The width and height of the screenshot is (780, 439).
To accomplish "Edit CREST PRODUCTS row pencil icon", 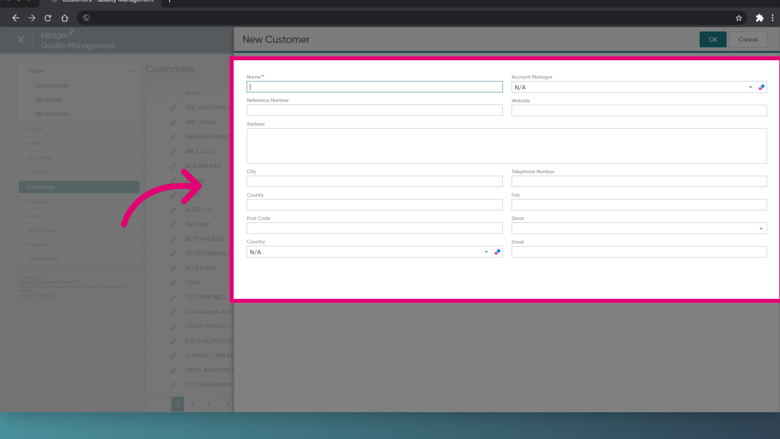I will point(173,327).
